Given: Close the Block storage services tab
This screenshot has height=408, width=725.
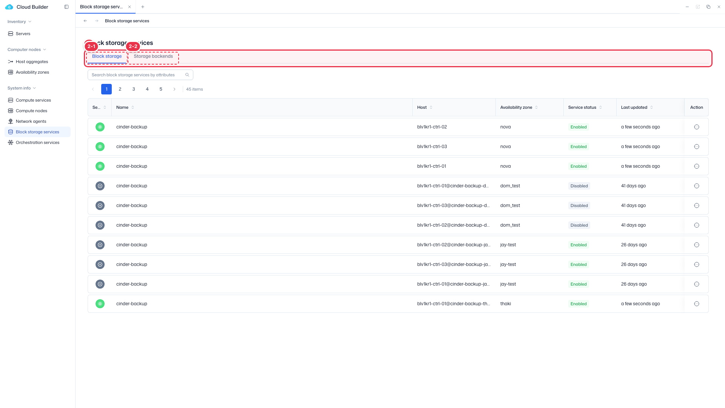Looking at the screenshot, I should point(130,7).
